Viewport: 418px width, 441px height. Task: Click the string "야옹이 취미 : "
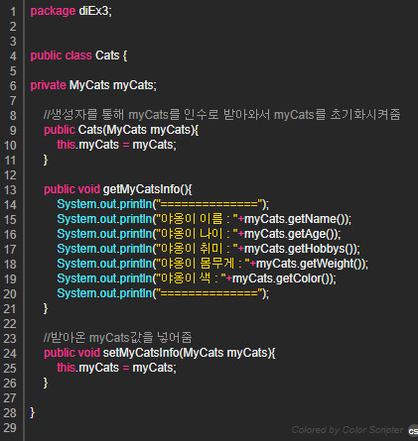[x=197, y=249]
